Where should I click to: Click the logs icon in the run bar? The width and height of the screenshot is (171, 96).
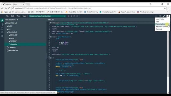(77, 16)
